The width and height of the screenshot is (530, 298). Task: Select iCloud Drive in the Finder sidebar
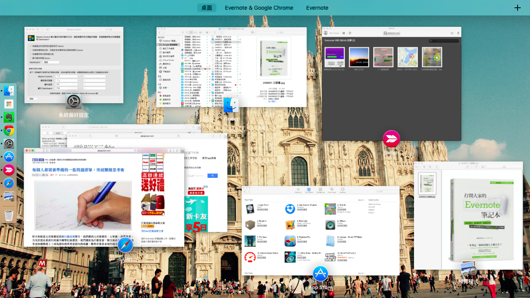pos(168,60)
